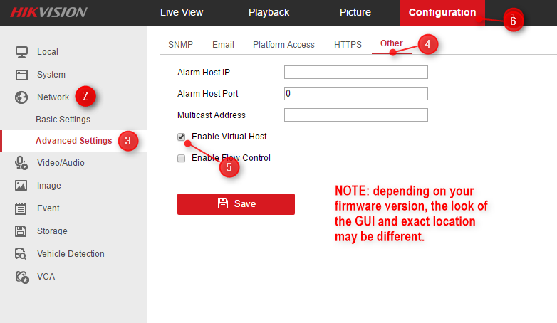557x323 pixels.
Task: Open the Live View tab
Action: tap(182, 12)
